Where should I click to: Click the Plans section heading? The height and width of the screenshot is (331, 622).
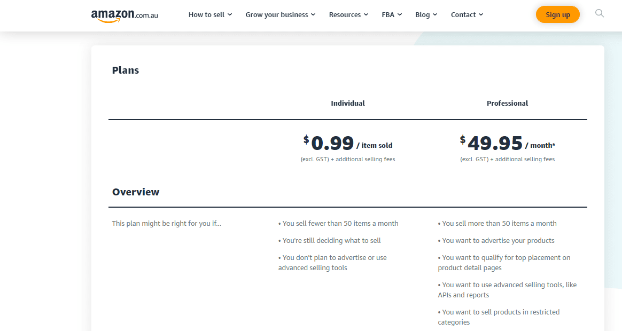pos(125,70)
